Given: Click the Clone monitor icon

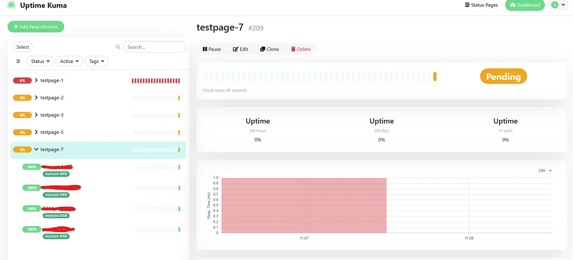Looking at the screenshot, I should click(262, 49).
